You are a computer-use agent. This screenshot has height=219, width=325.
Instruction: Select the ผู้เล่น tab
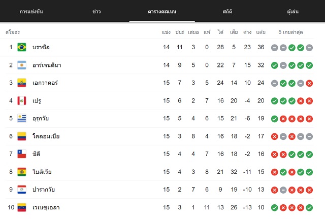292,11
